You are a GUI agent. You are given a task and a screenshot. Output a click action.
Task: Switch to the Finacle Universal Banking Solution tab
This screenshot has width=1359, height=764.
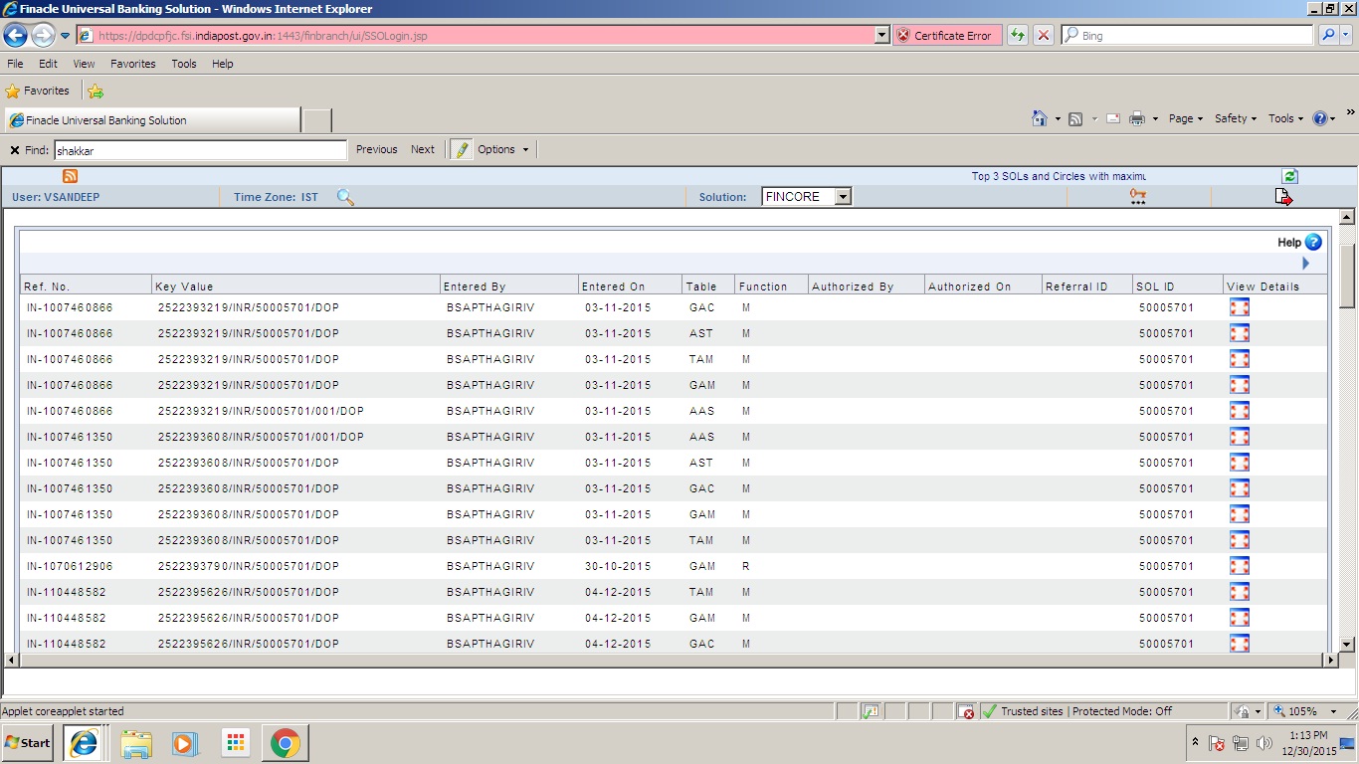[x=149, y=119]
